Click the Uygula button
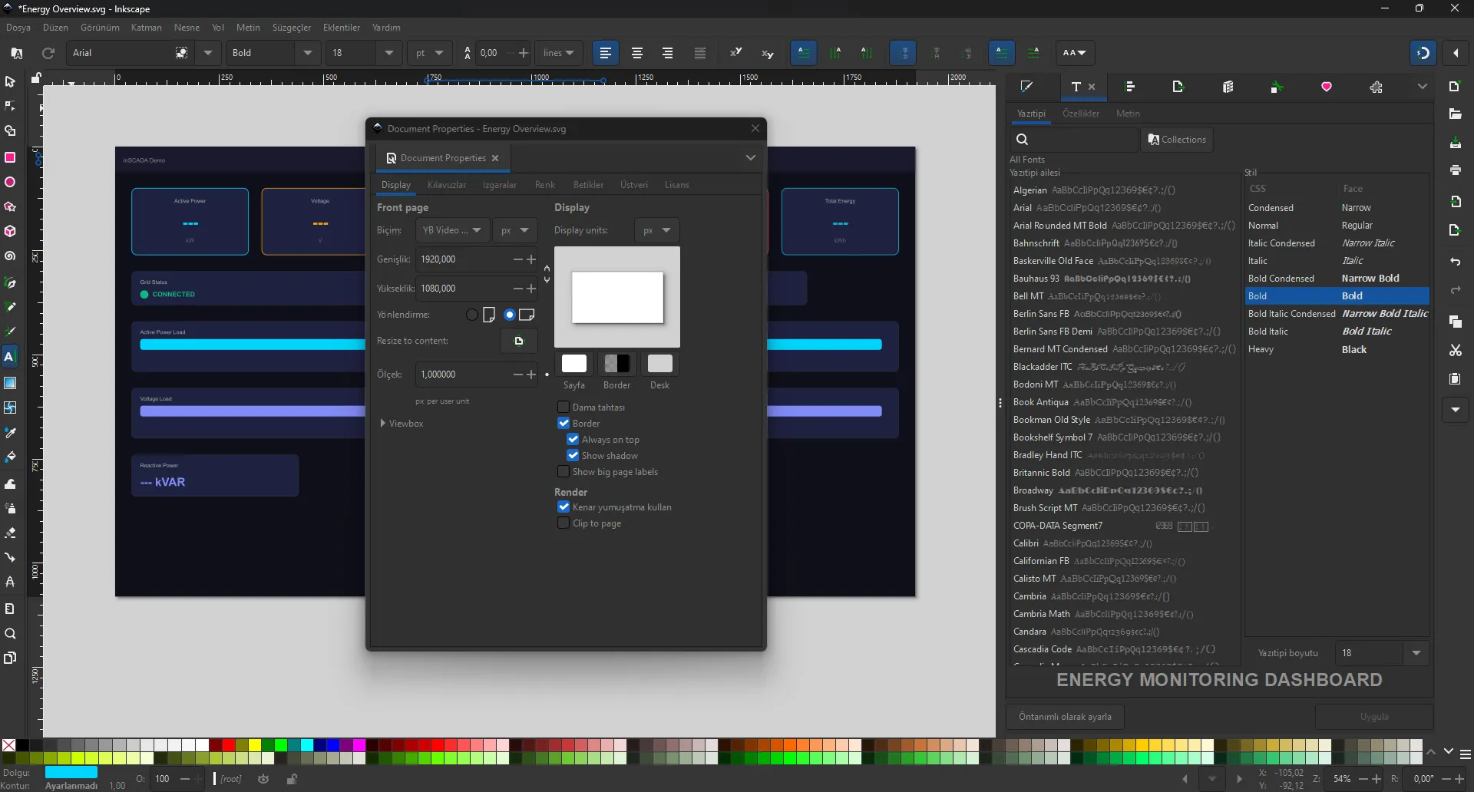1474x792 pixels. (1373, 717)
